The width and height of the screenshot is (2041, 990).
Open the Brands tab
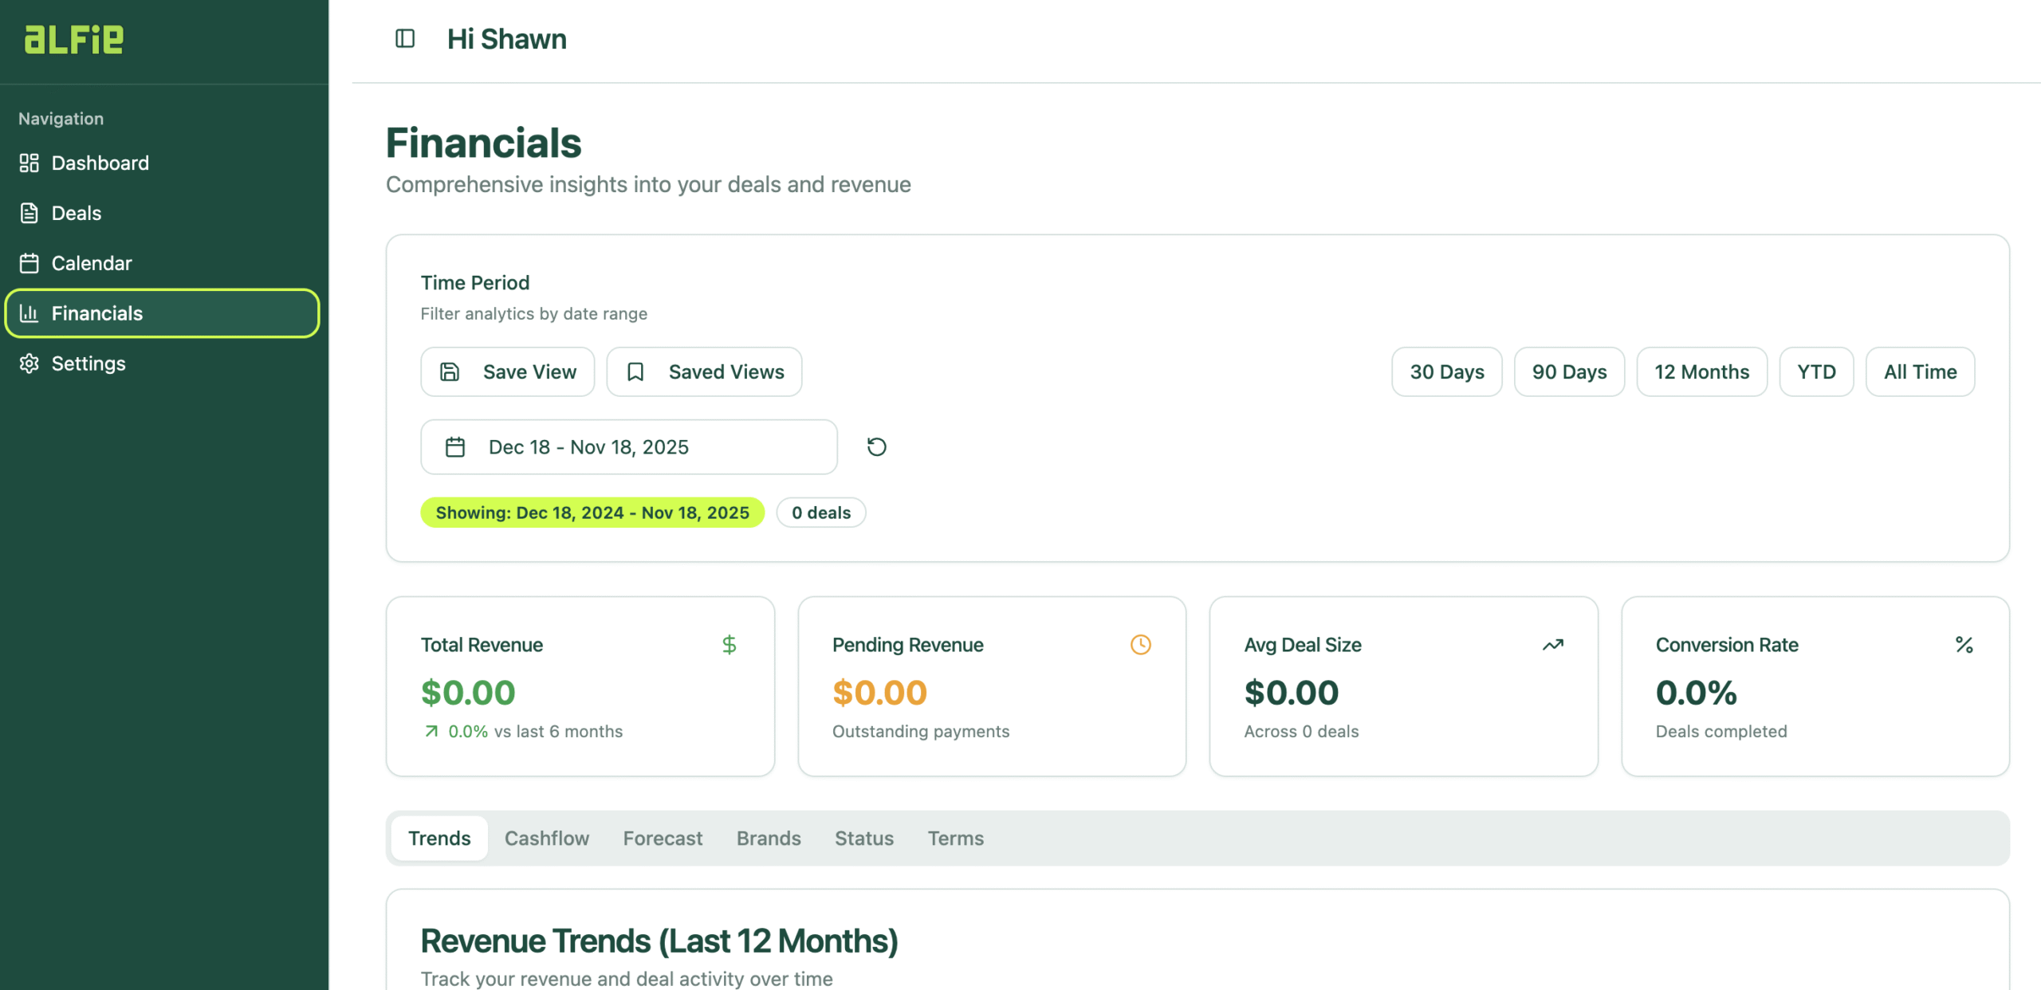[x=768, y=839]
